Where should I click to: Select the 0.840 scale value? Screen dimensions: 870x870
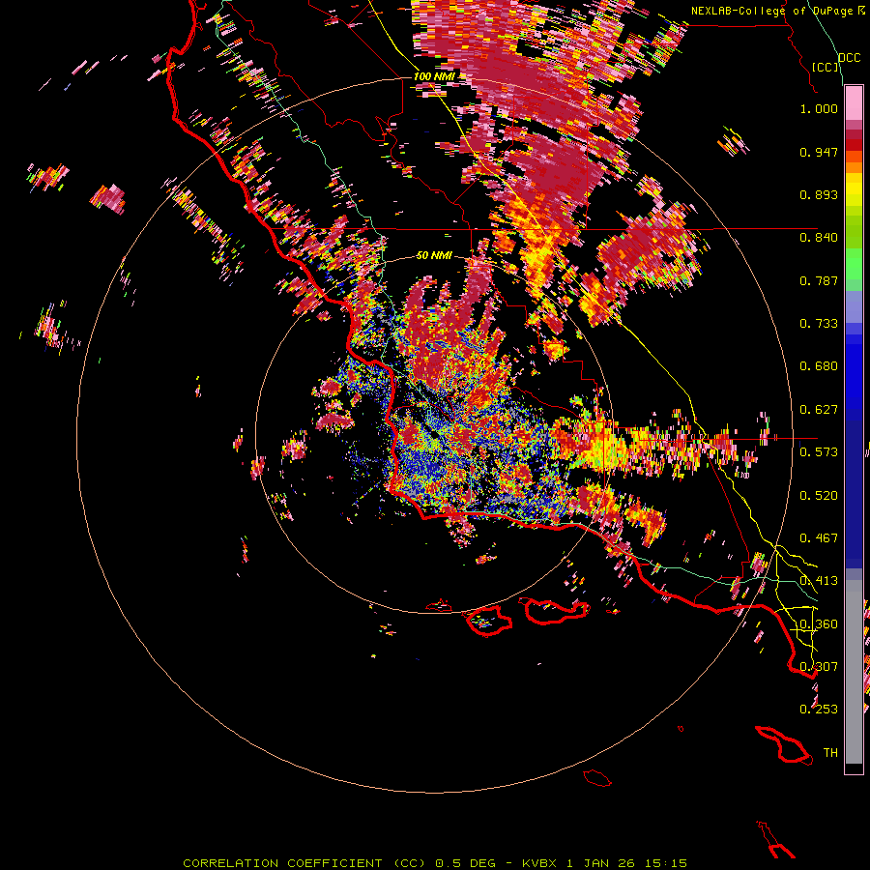(819, 238)
